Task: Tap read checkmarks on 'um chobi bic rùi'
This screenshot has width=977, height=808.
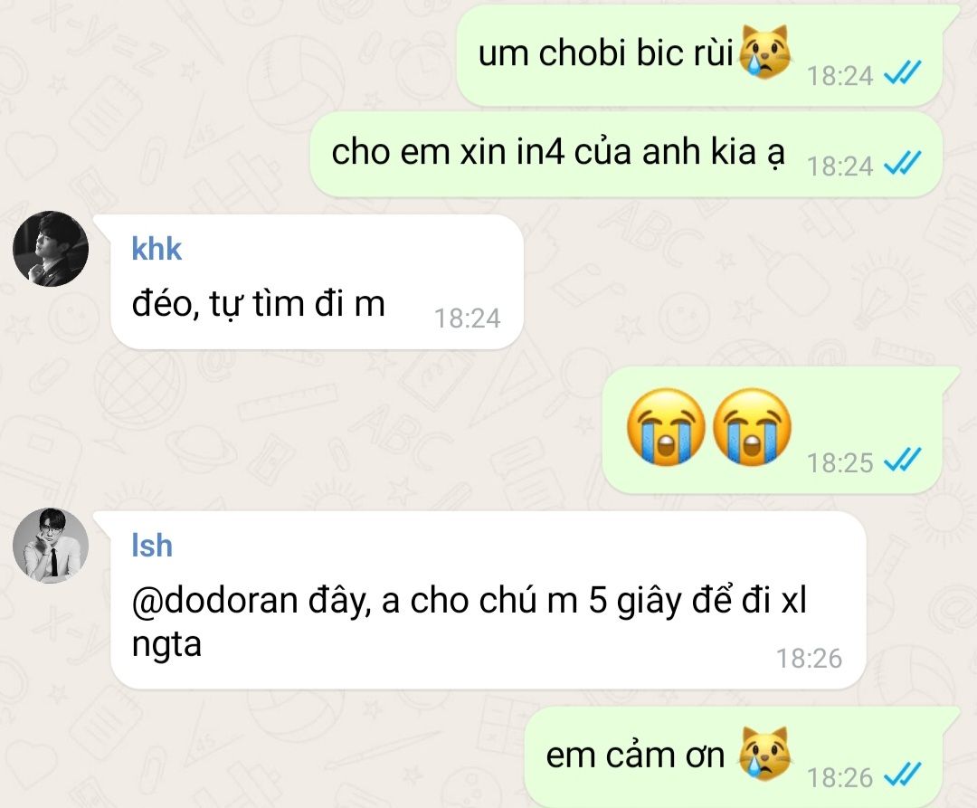Action: (903, 74)
